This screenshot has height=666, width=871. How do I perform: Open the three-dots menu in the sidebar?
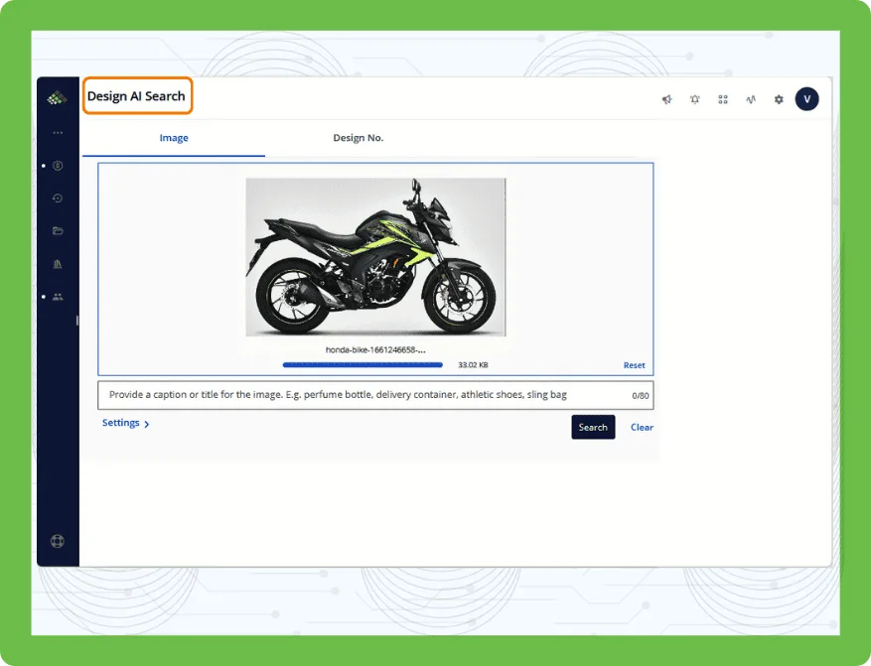(x=58, y=133)
